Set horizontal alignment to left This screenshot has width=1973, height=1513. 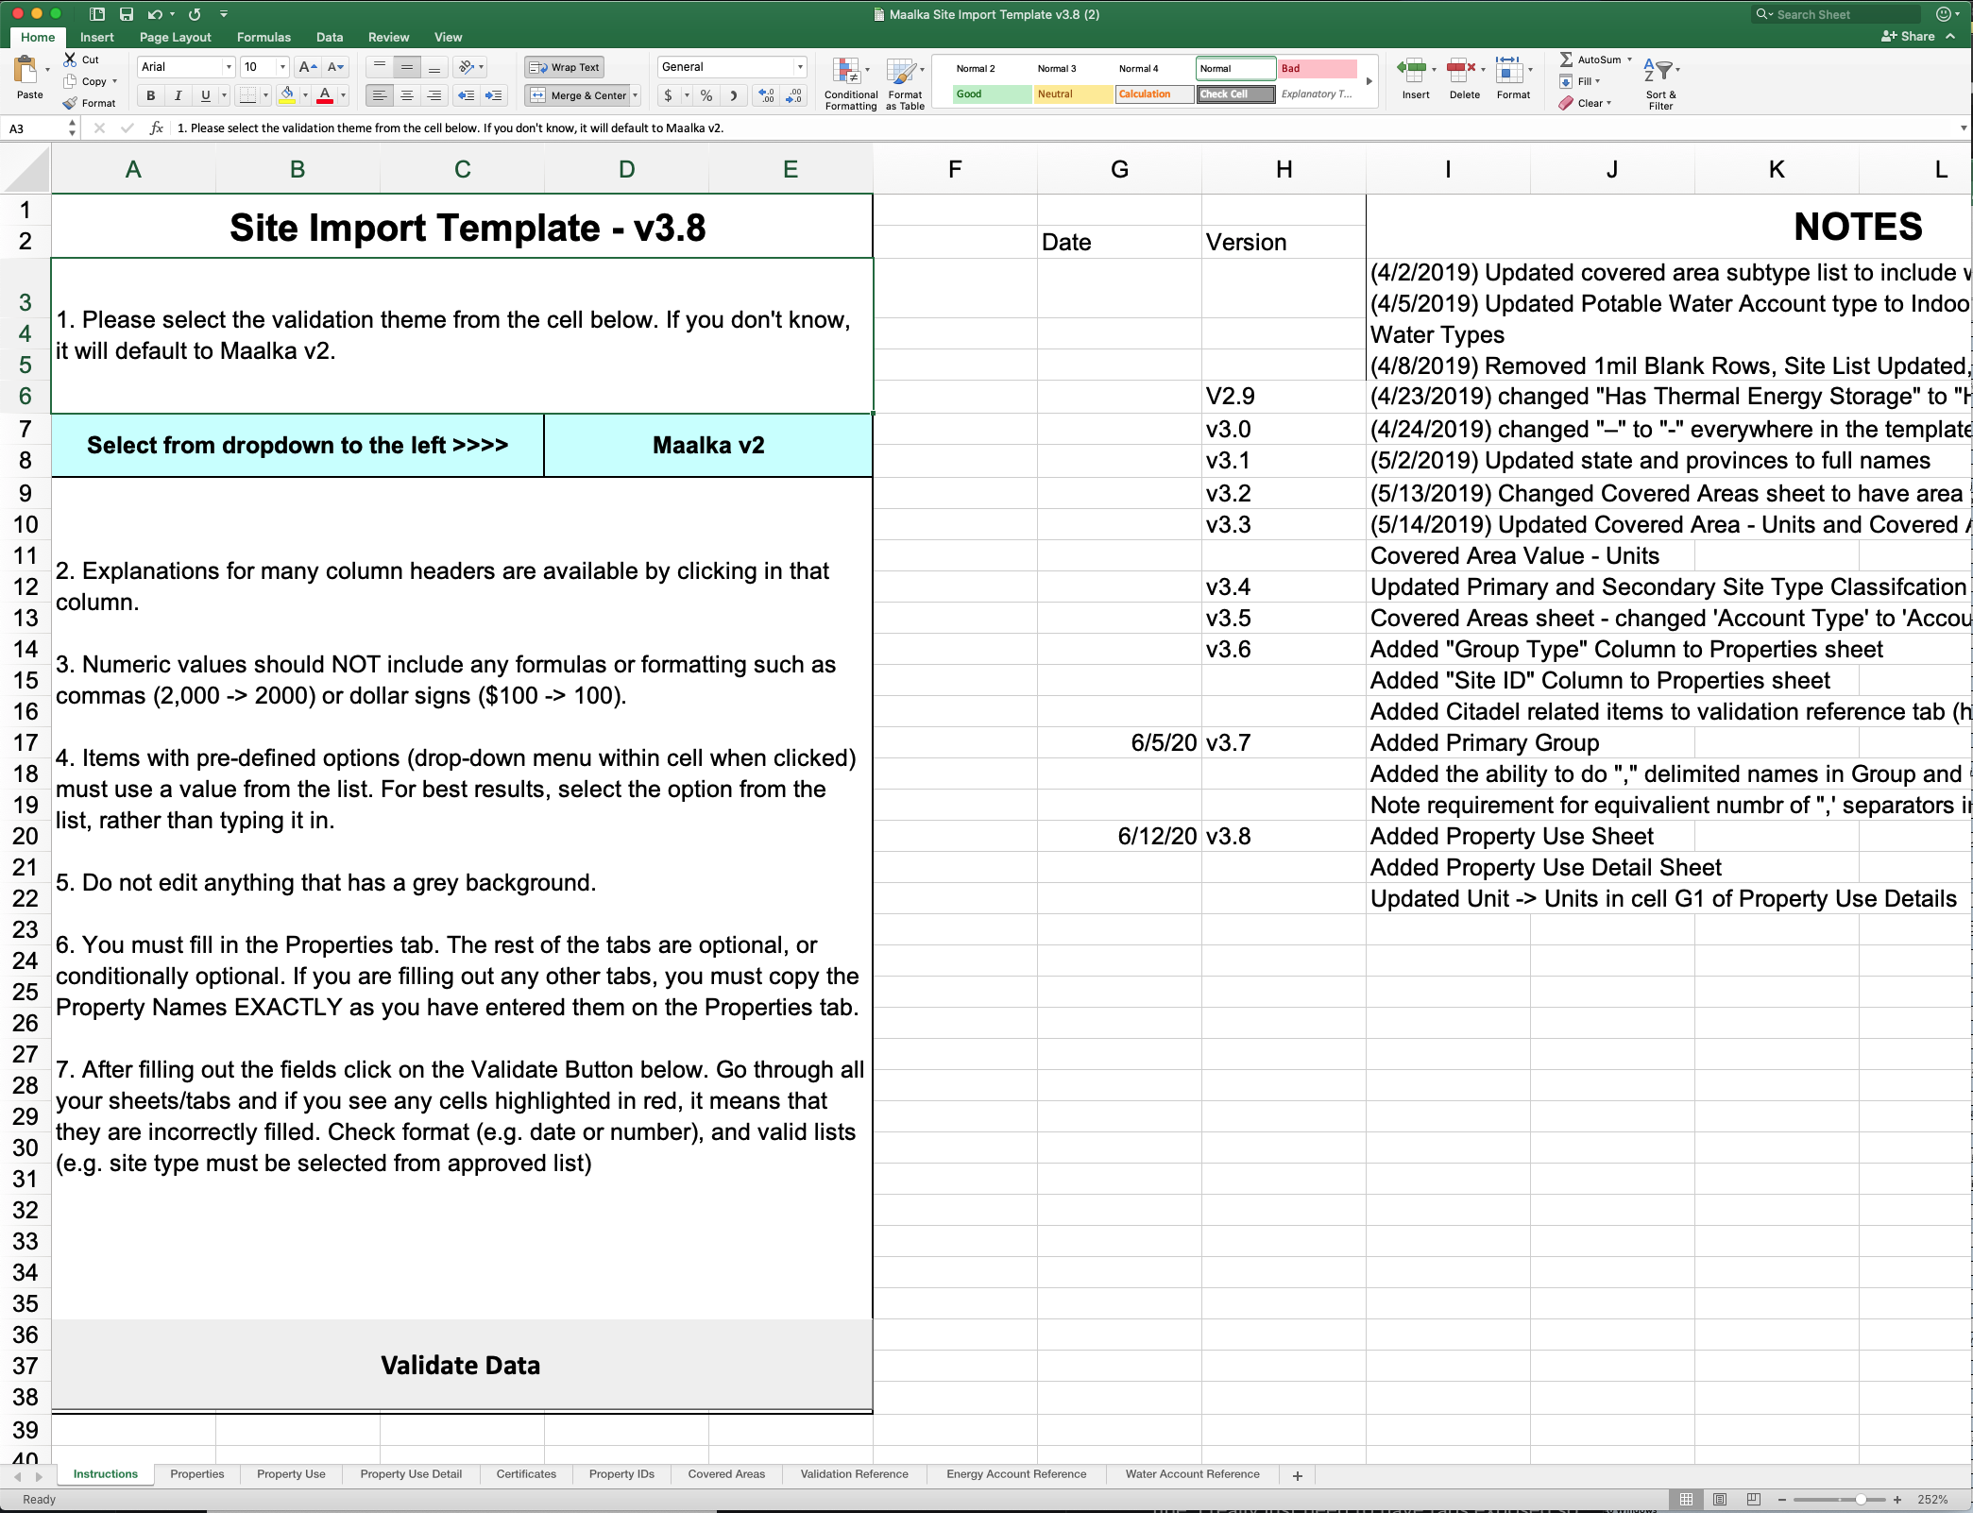pyautogui.click(x=379, y=95)
